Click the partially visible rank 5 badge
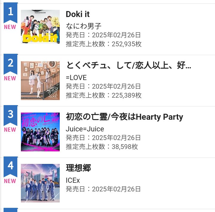The height and width of the screenshot is (212, 215). pyautogui.click(x=10, y=210)
